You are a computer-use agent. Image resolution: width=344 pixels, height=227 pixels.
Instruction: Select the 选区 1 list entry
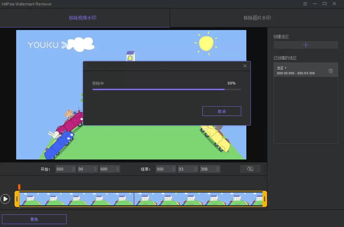306,70
